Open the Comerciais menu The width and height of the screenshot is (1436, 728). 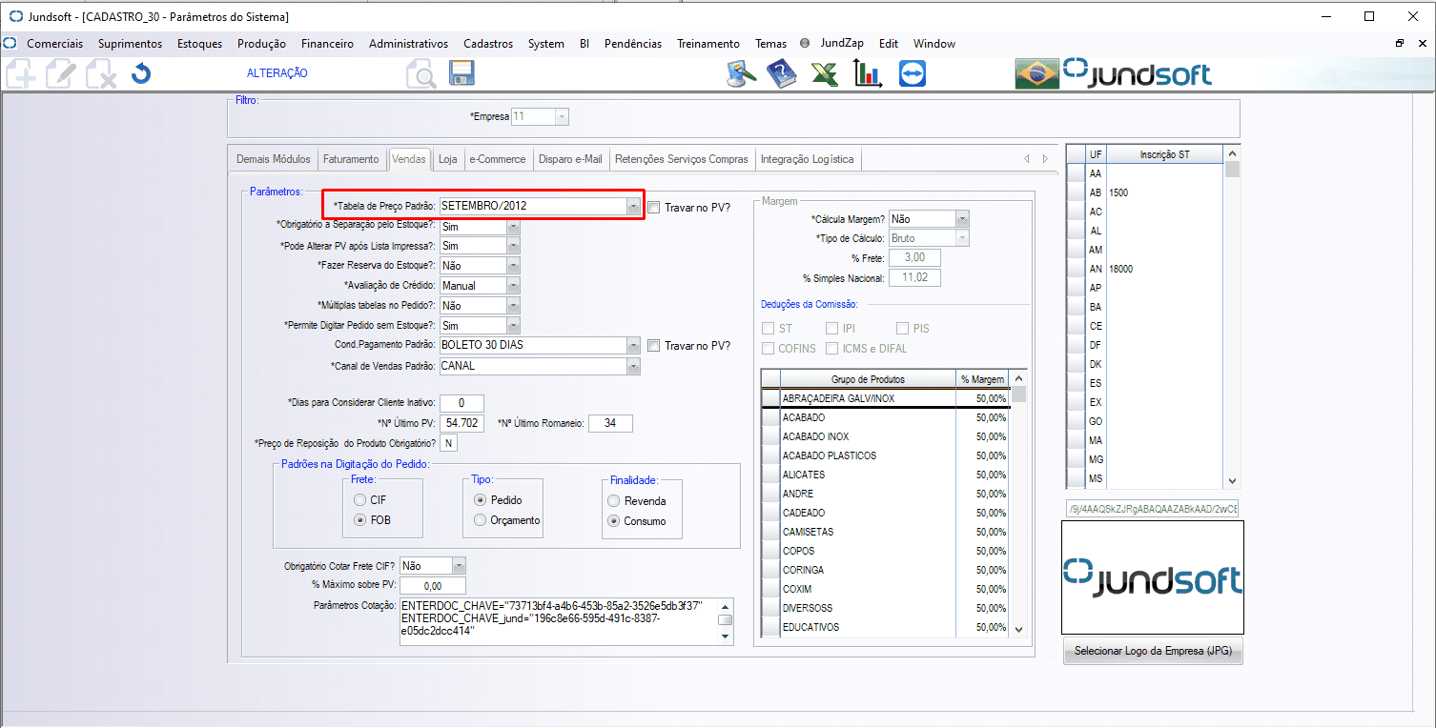coord(54,44)
